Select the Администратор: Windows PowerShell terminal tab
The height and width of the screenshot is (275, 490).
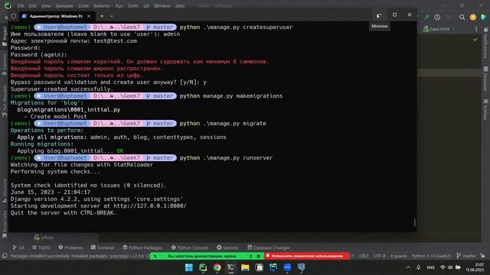coord(56,16)
